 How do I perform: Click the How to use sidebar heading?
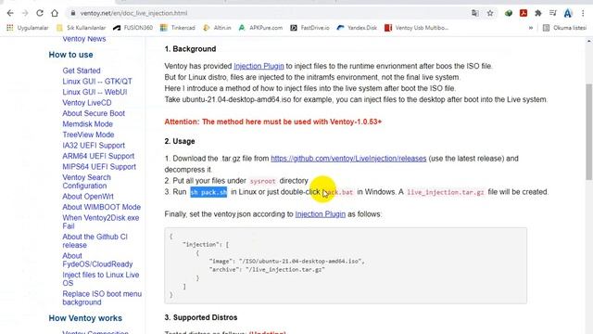70,55
